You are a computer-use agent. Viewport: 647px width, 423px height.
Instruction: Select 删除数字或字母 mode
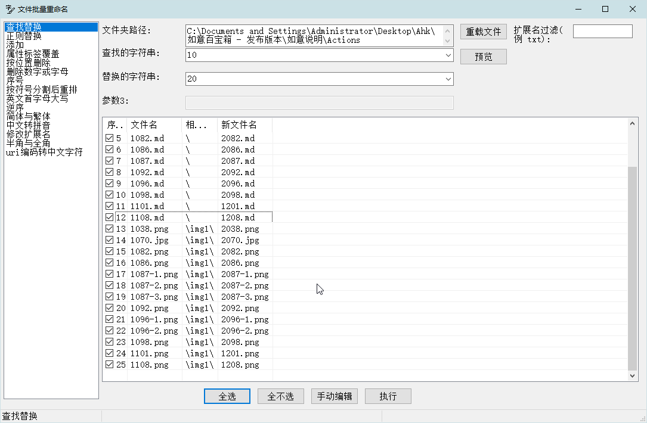click(37, 71)
